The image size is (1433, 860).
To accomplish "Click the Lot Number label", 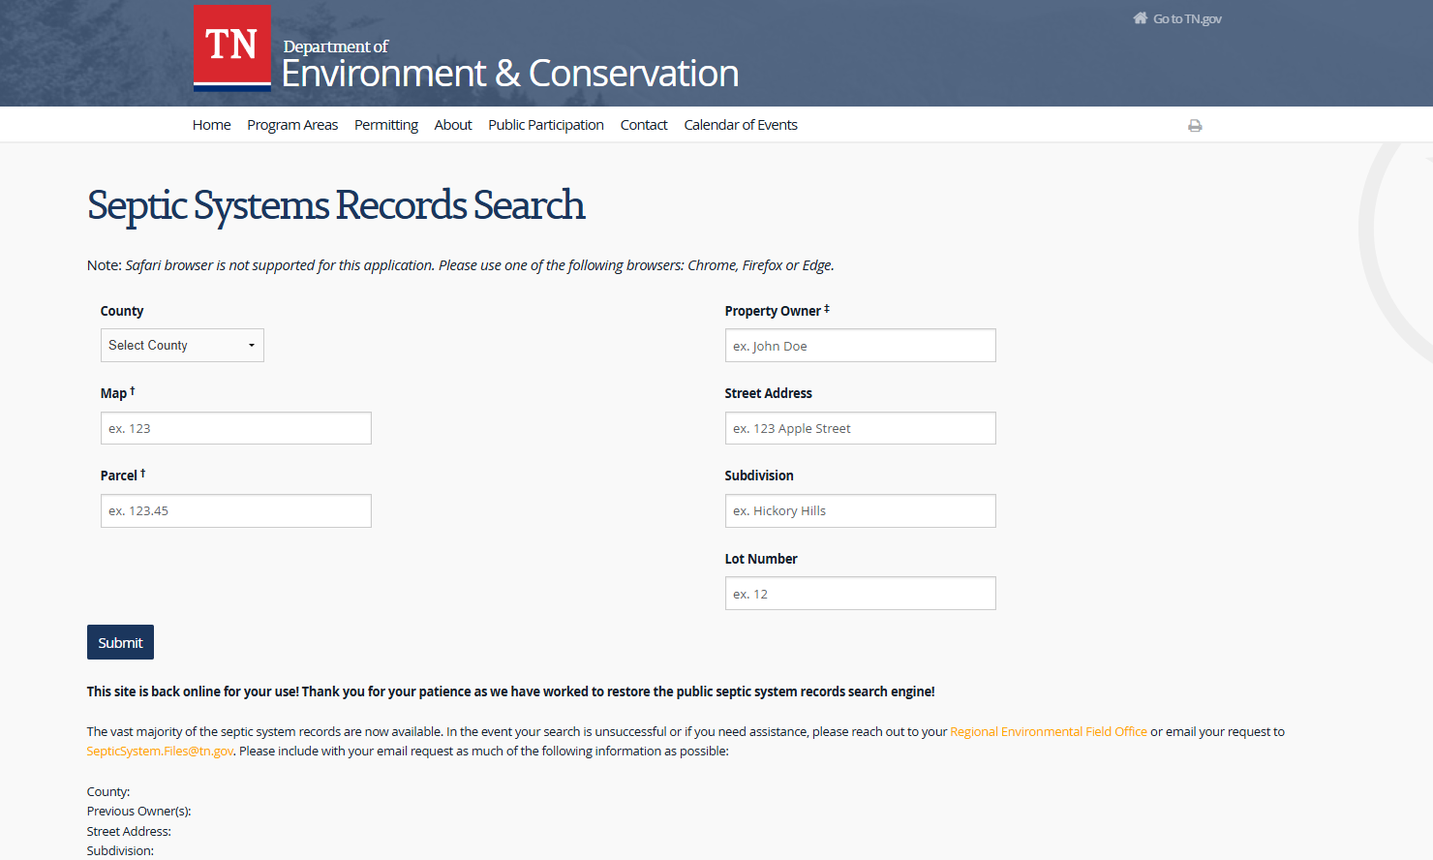I will (x=761, y=559).
